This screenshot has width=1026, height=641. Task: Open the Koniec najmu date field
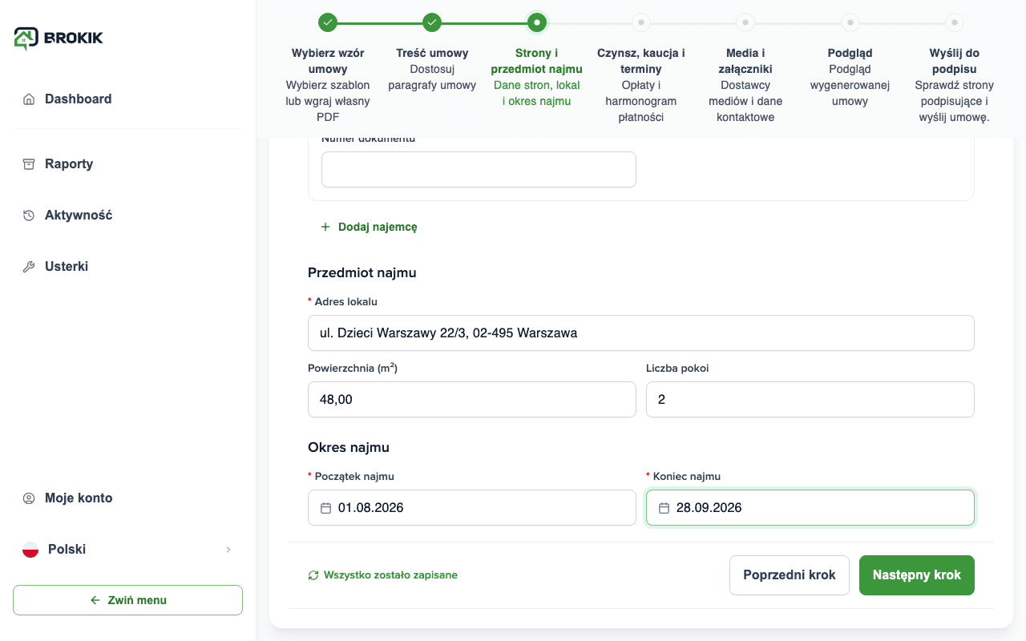click(x=810, y=508)
